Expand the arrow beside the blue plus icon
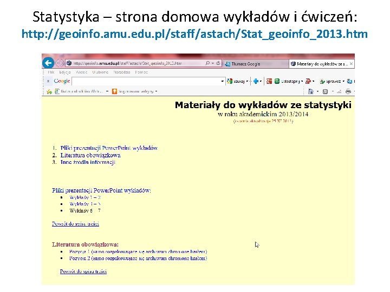 [x=261, y=81]
